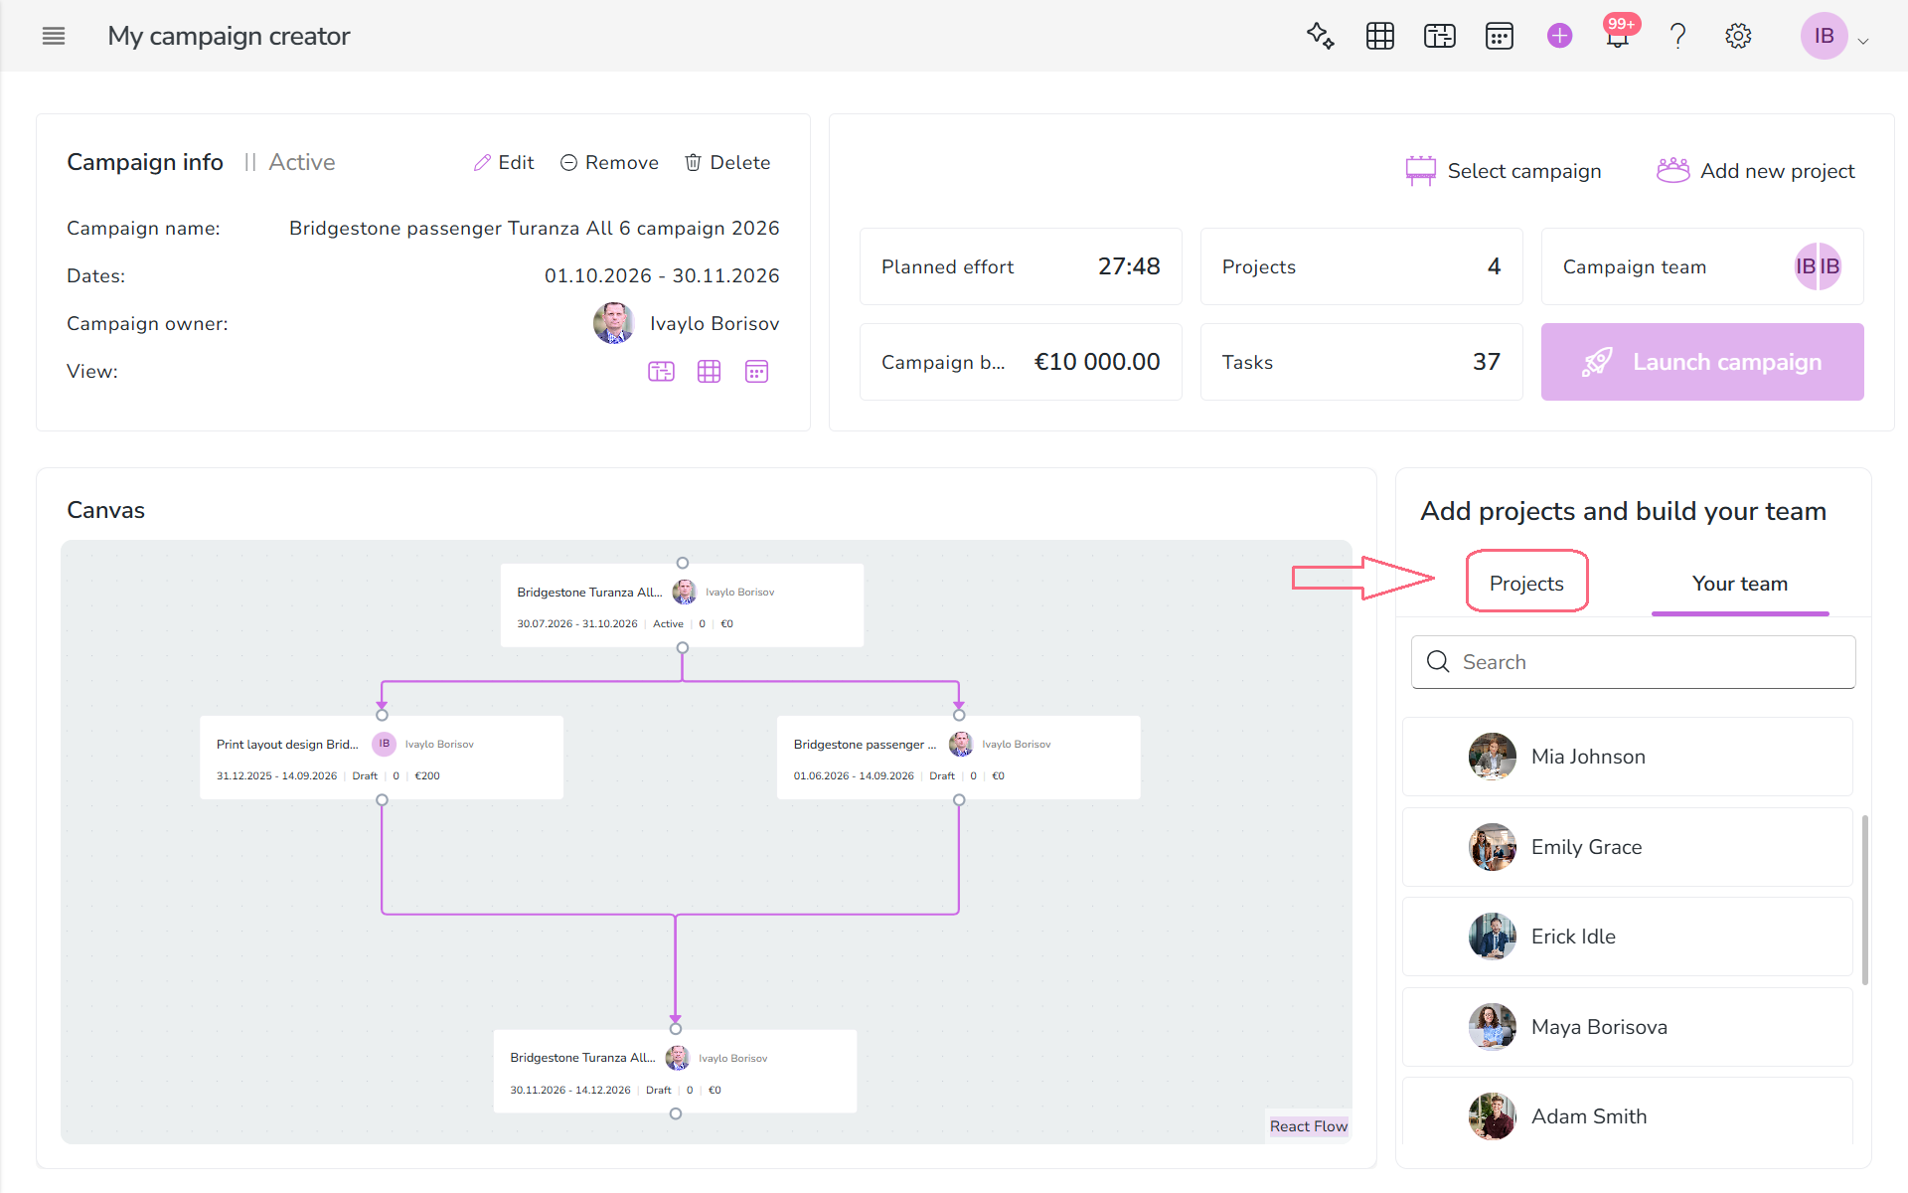Open notifications bell with 99+ badge

[x=1618, y=36]
